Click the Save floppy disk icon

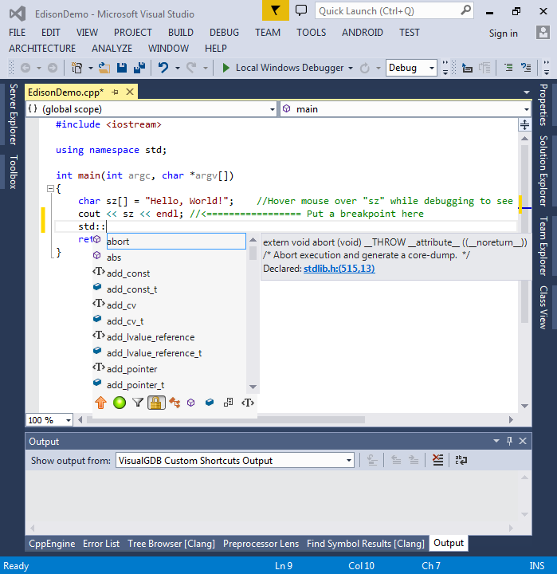click(122, 68)
